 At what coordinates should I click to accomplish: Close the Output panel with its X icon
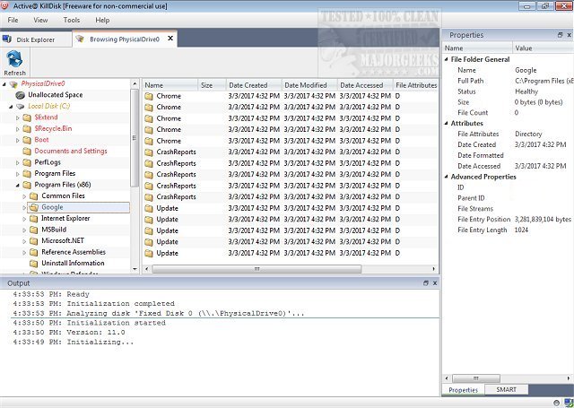pos(434,283)
